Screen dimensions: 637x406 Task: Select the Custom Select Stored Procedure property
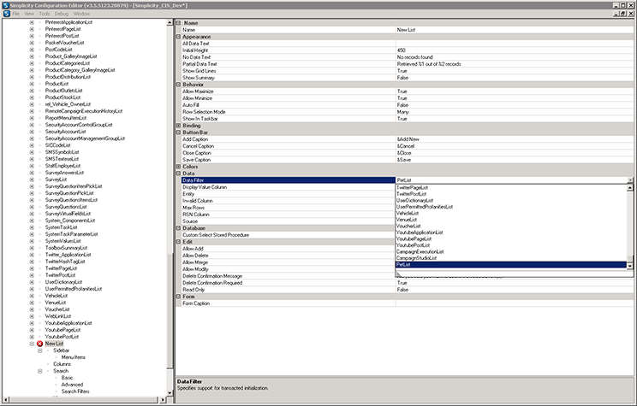coord(288,235)
